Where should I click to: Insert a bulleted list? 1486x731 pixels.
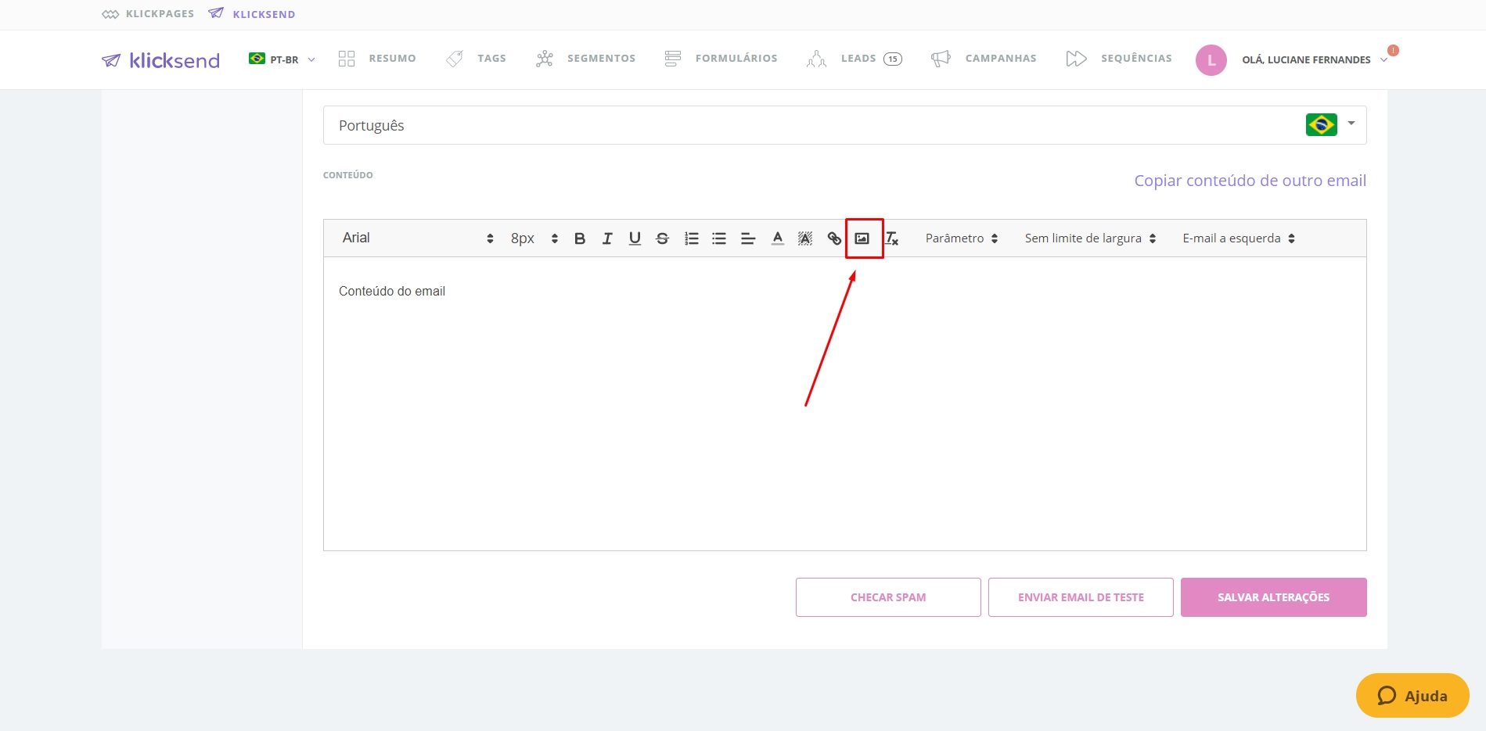(x=719, y=238)
